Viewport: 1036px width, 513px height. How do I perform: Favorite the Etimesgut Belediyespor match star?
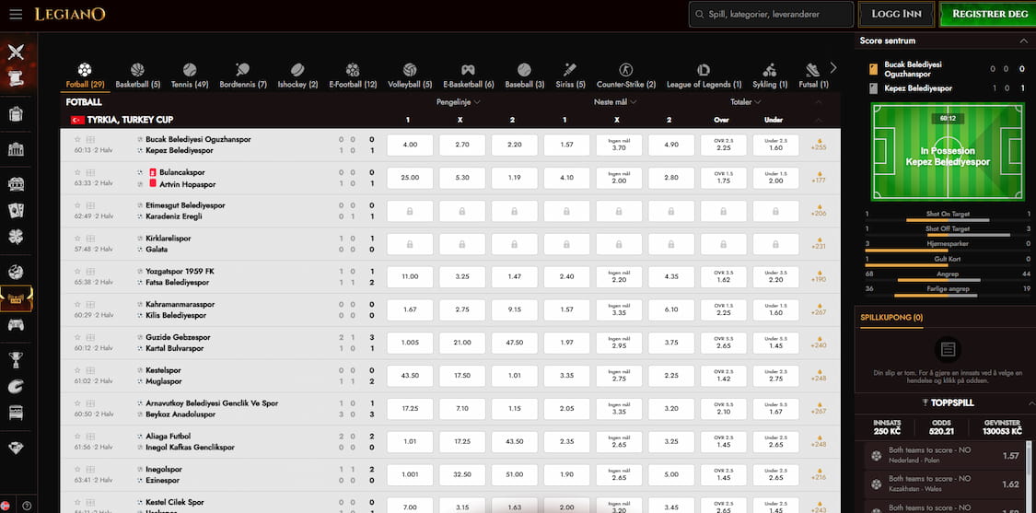coord(77,205)
